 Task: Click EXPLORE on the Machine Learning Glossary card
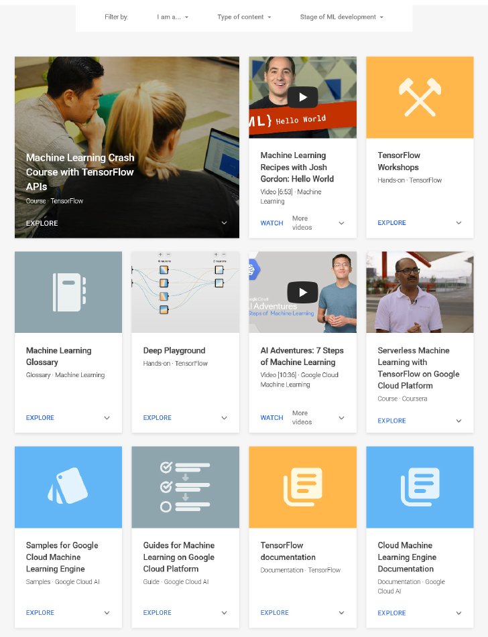[x=40, y=417]
